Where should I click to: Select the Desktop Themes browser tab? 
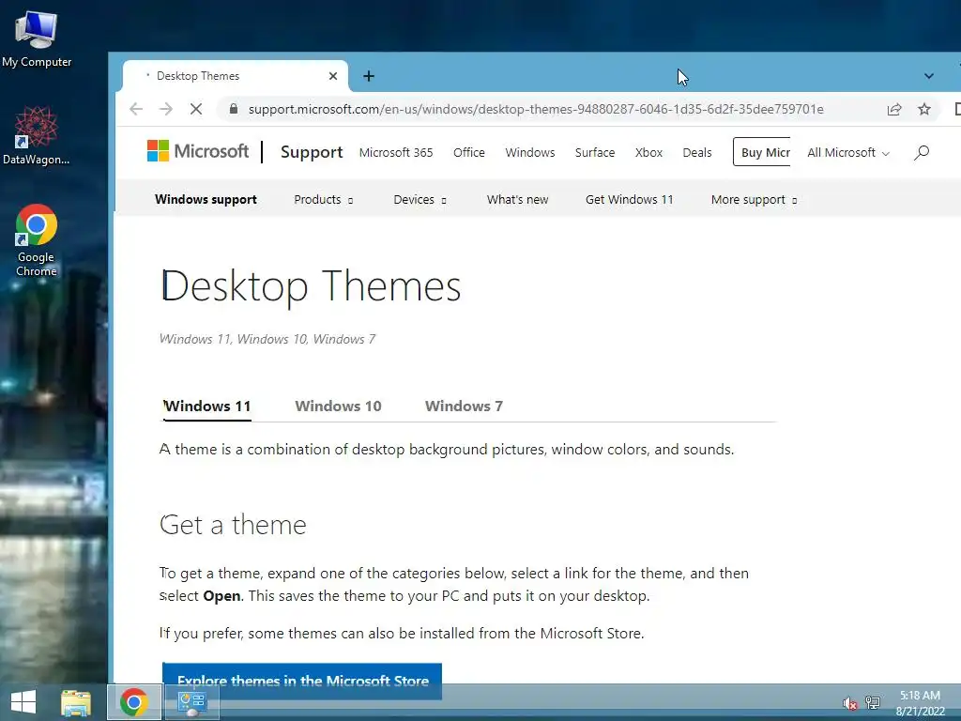236,76
